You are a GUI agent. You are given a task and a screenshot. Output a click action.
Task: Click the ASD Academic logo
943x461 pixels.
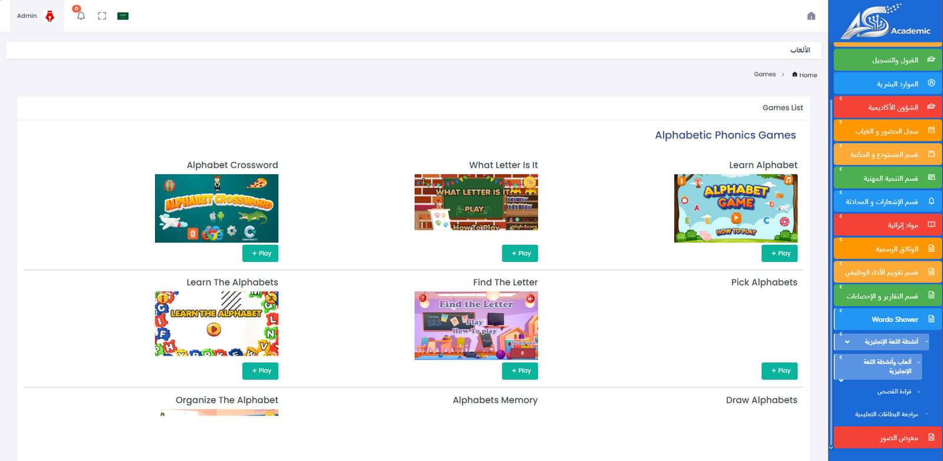pyautogui.click(x=885, y=22)
